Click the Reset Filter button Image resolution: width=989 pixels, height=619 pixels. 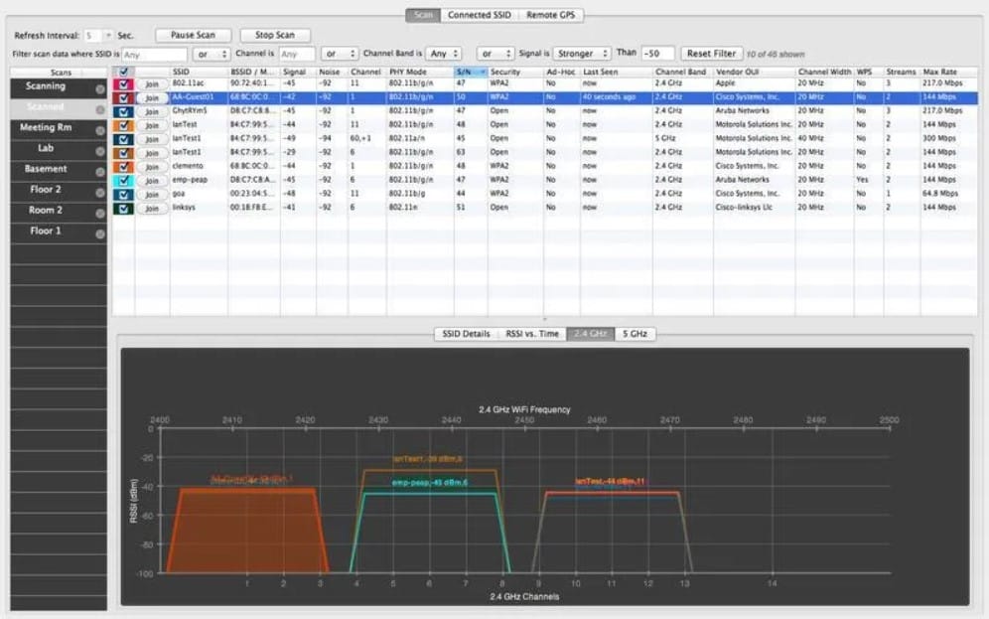click(712, 55)
